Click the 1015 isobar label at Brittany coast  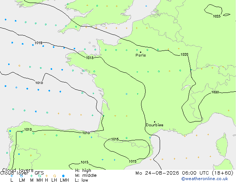(x=90, y=58)
